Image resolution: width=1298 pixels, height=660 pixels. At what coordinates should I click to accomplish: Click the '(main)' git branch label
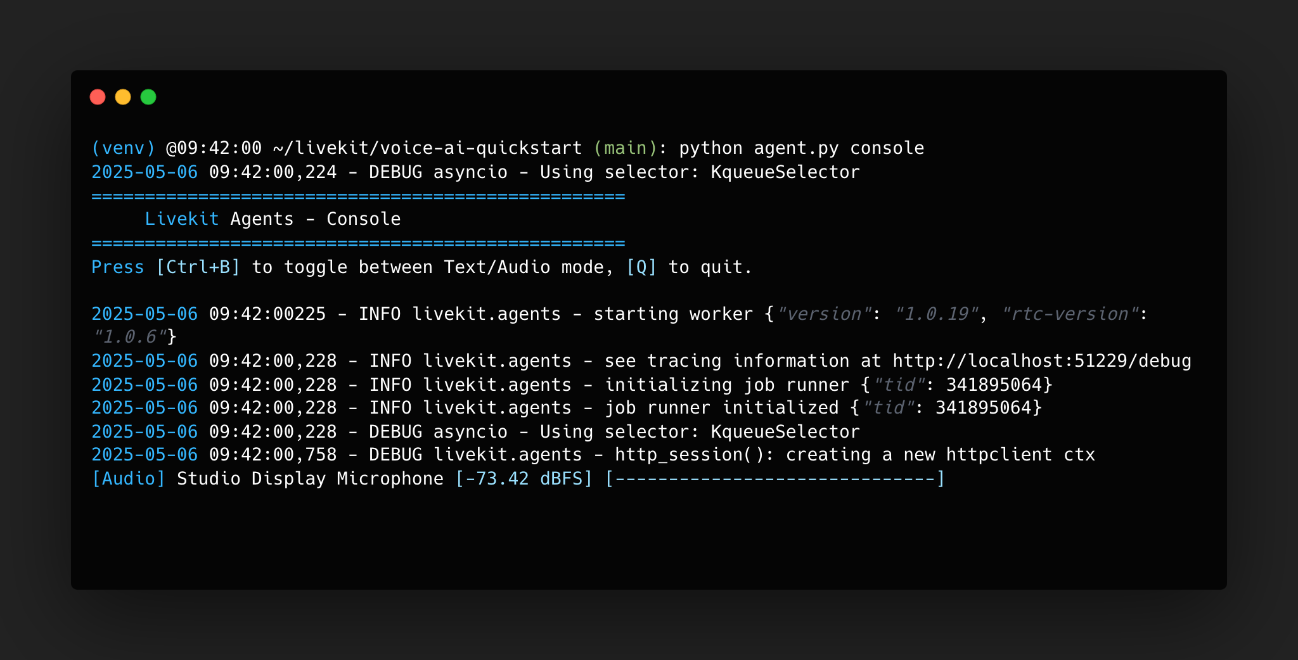pos(625,148)
